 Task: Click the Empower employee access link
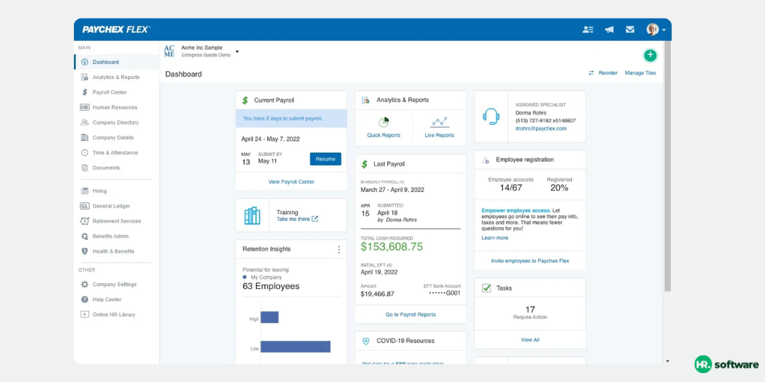click(515, 210)
